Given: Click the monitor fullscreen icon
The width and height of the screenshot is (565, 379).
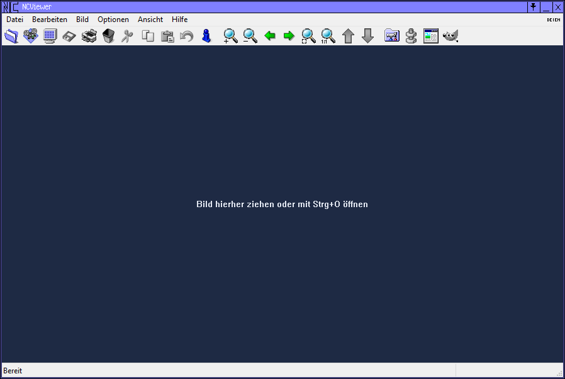Looking at the screenshot, I should [50, 36].
